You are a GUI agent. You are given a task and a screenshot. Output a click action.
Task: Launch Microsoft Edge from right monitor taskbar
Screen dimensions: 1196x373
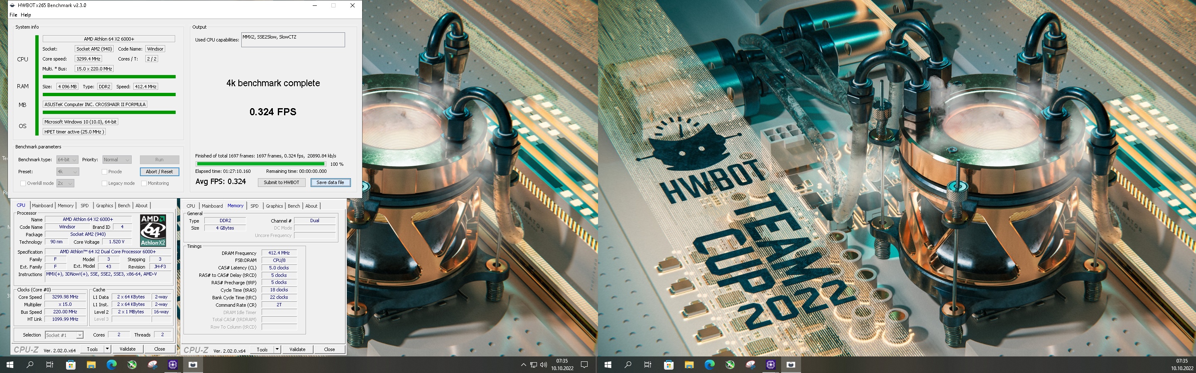(709, 365)
